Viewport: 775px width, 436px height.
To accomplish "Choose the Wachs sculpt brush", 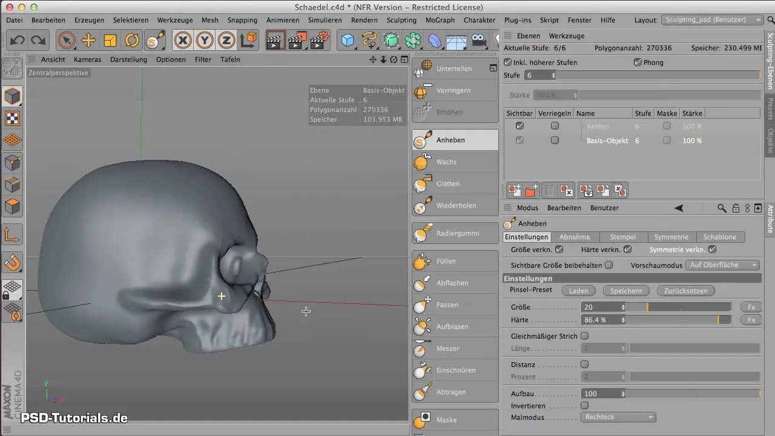I will [x=455, y=162].
